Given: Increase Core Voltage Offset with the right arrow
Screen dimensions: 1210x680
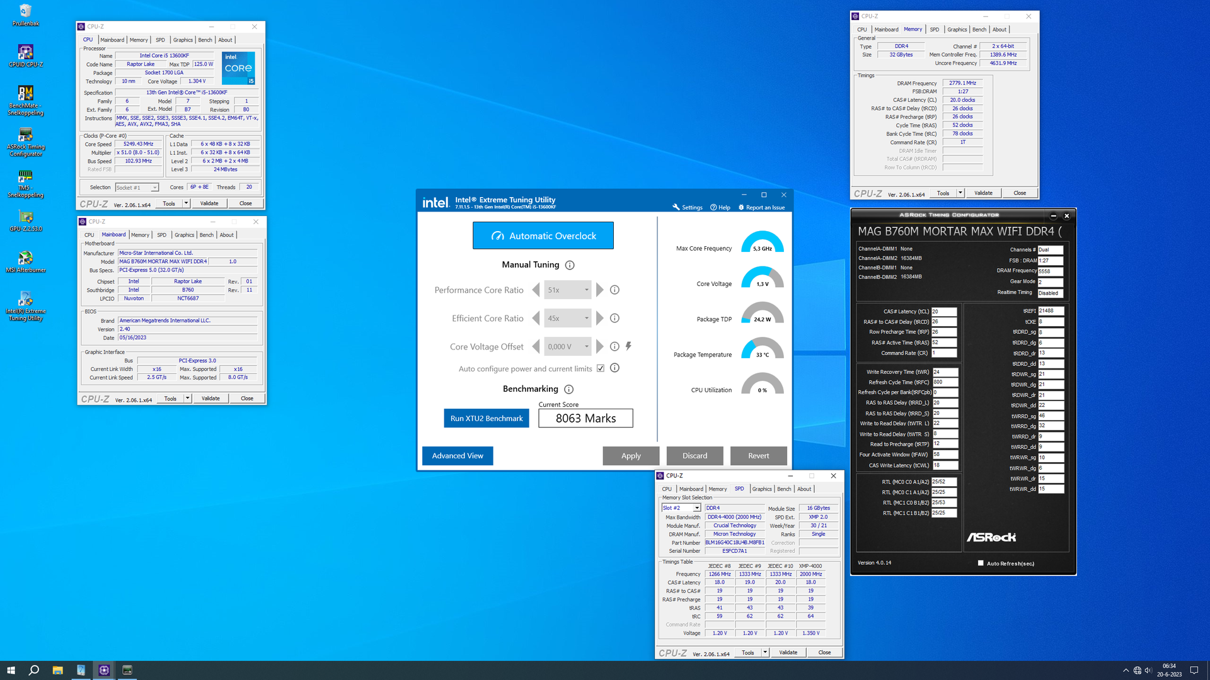Looking at the screenshot, I should click(599, 346).
